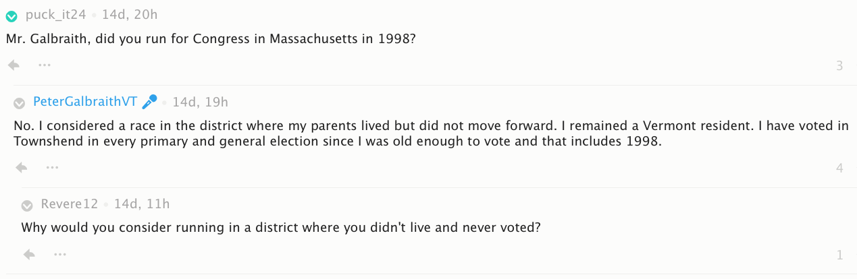The width and height of the screenshot is (857, 279).
Task: Collapse Revere12's comment using its chevron
Action: pos(27,205)
